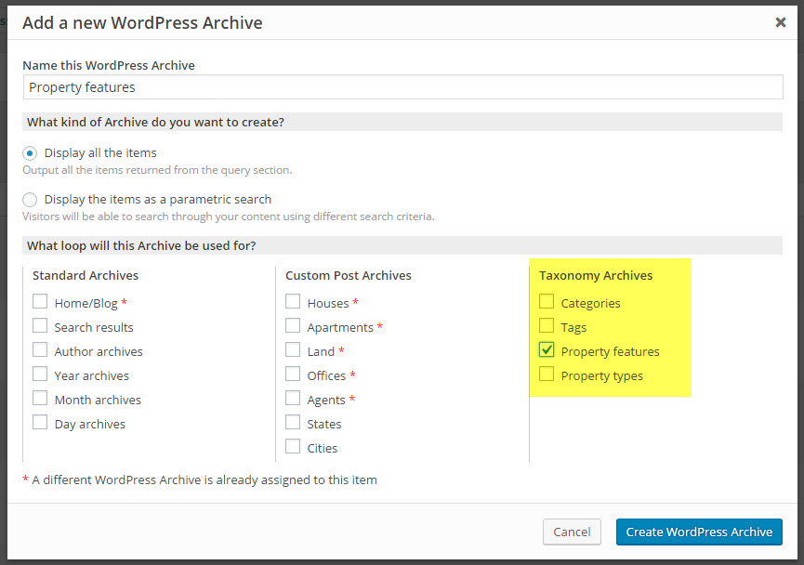Check Year archives option
This screenshot has height=565, width=804.
[40, 374]
